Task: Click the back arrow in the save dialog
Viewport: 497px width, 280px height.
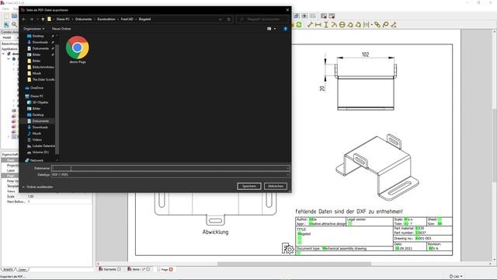Action: 24,19
